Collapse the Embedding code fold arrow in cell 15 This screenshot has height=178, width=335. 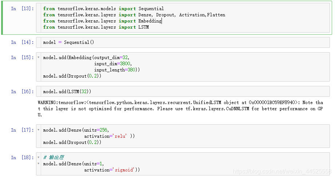click(39, 58)
